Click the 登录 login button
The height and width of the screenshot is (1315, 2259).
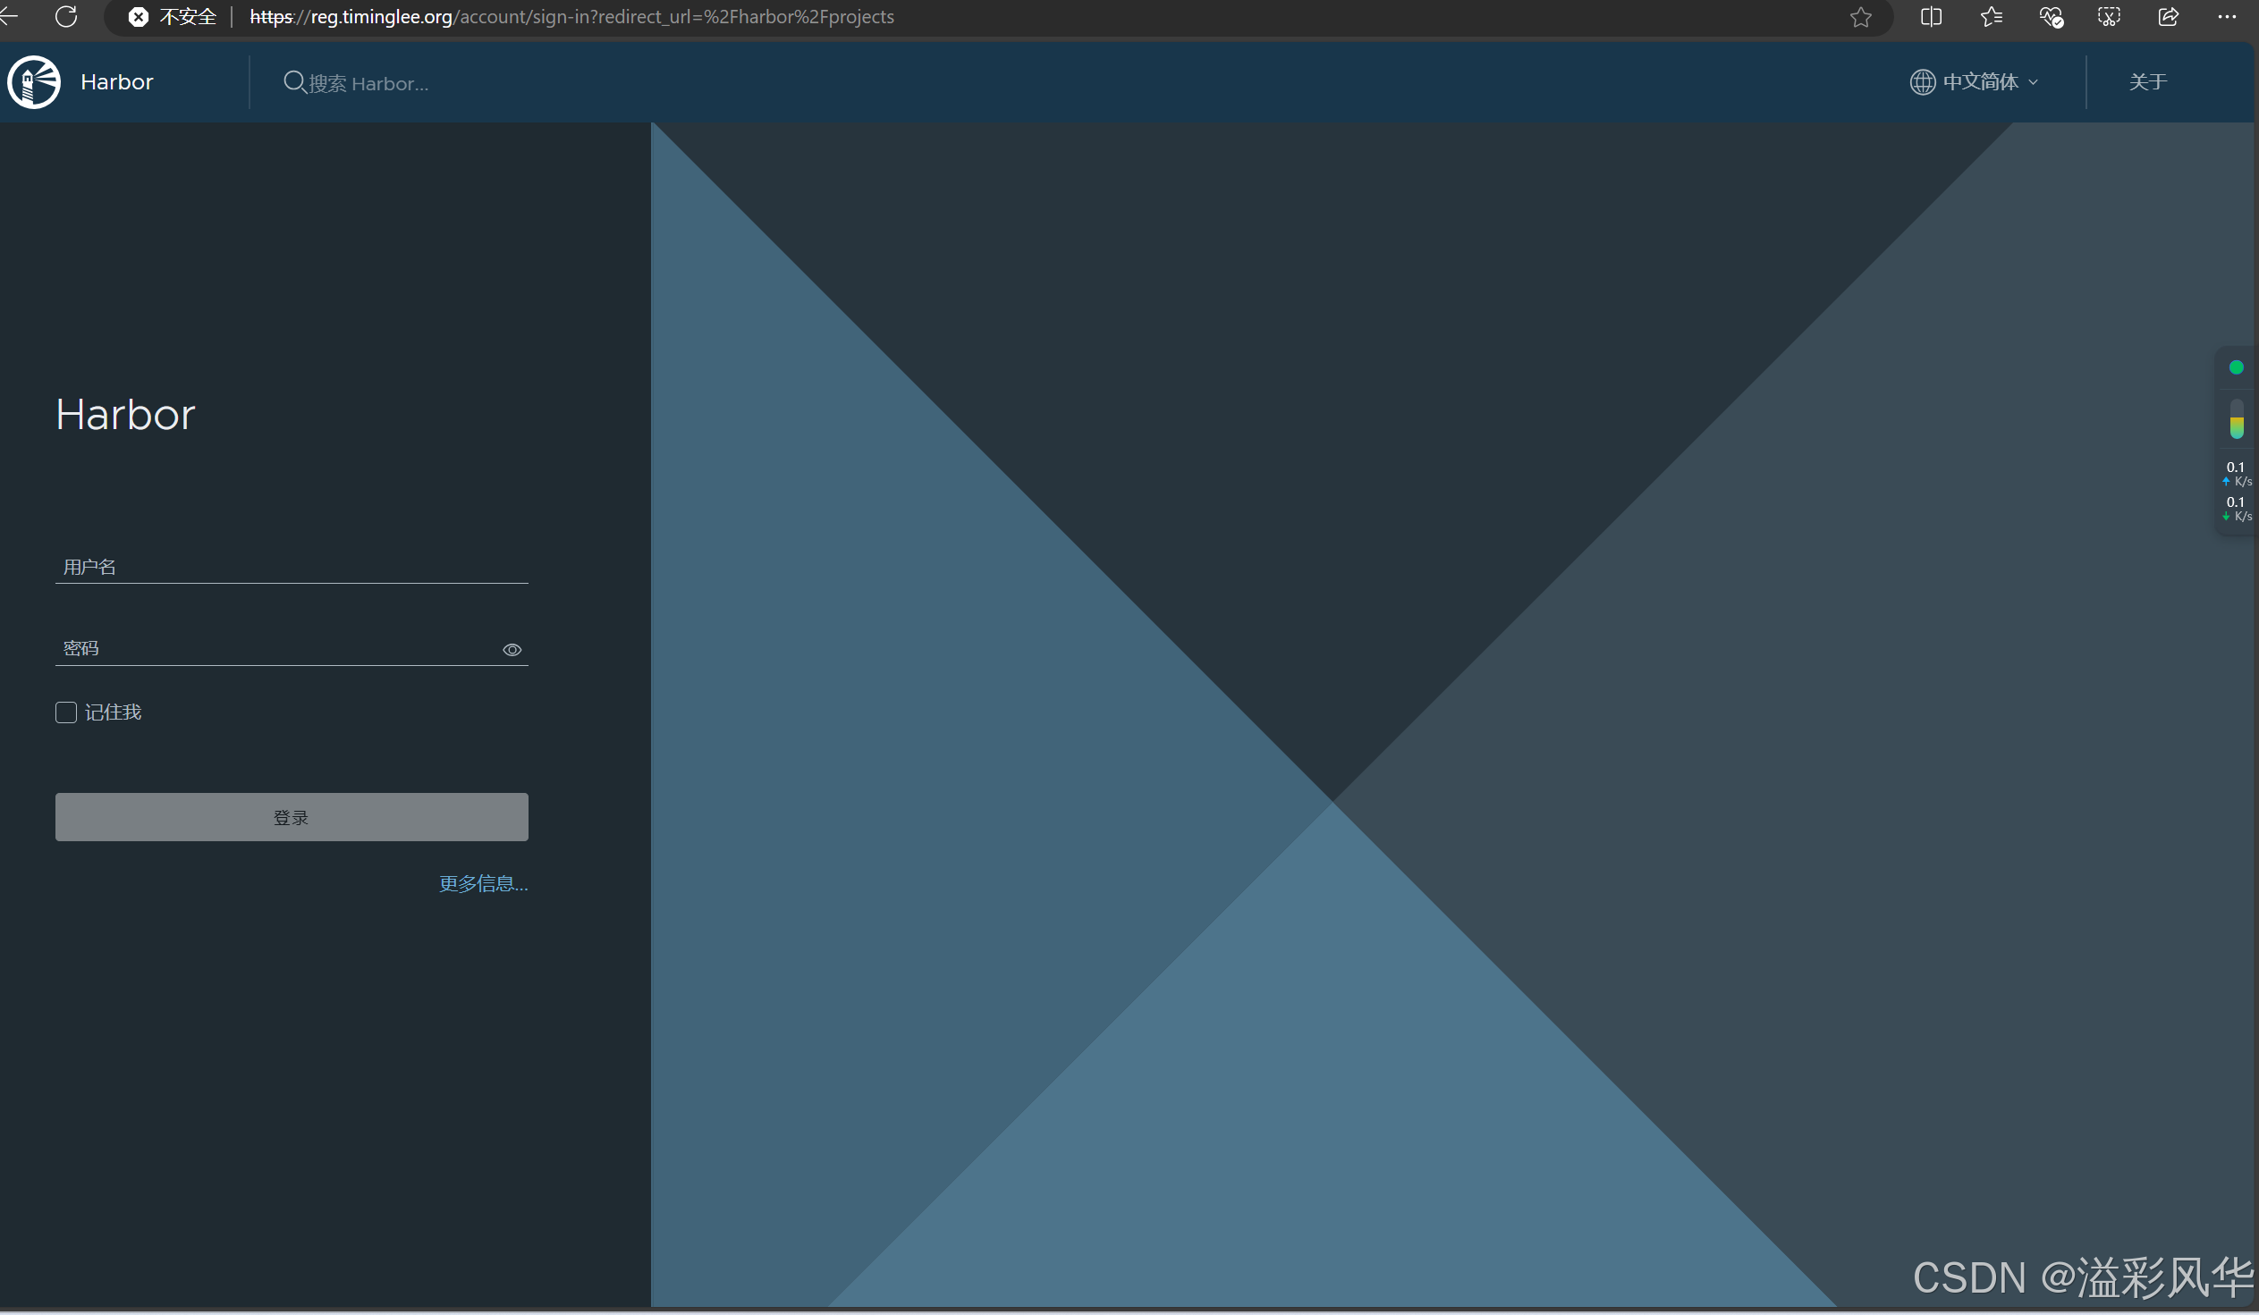coord(292,817)
